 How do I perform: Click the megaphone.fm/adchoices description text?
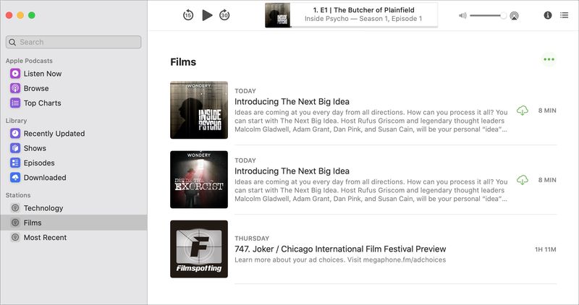click(x=340, y=259)
